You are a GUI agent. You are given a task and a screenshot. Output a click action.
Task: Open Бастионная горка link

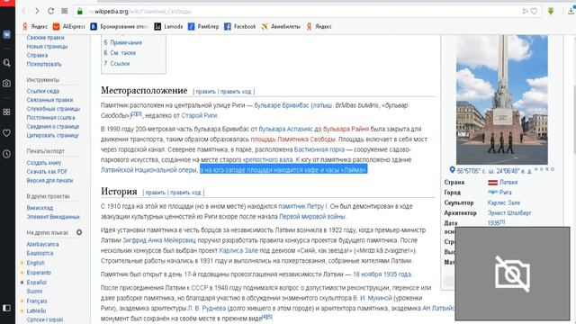319,150
